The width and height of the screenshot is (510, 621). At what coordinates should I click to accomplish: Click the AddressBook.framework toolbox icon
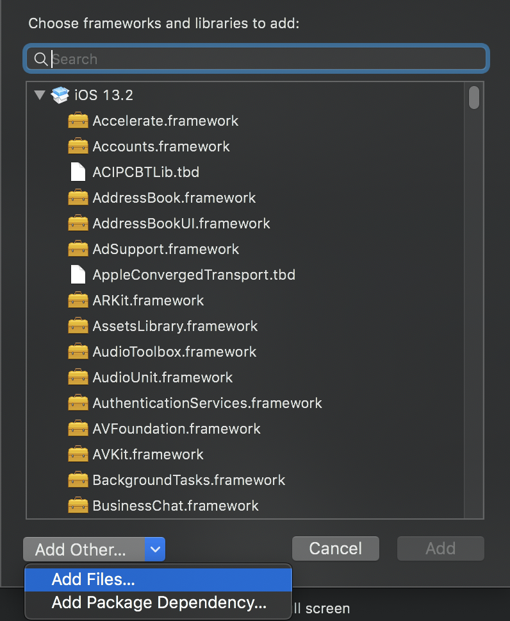pos(78,197)
